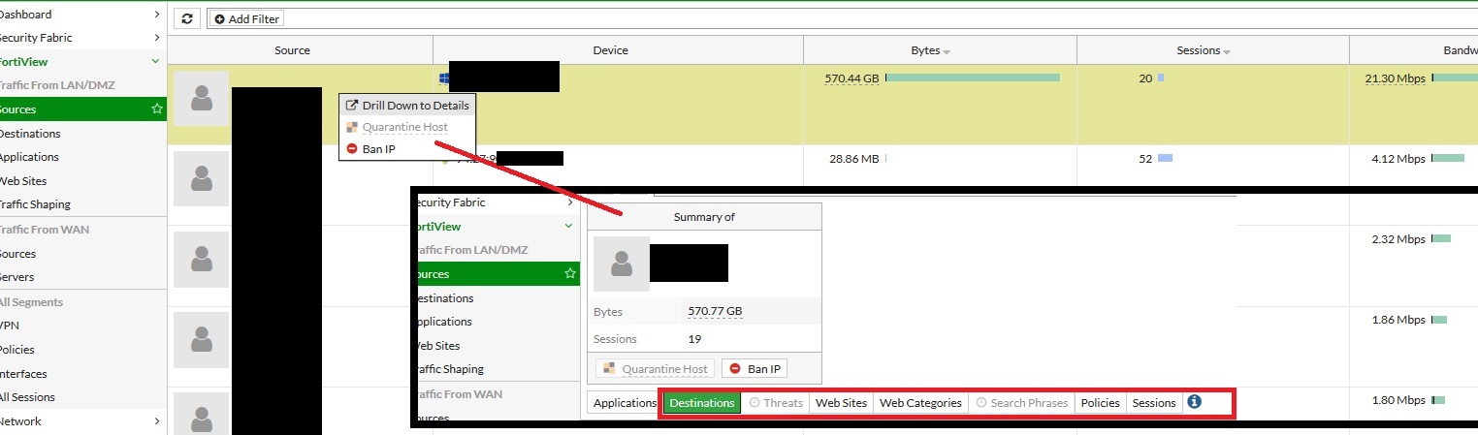Click the Add Filter button
Viewport: 1478px width, 435px height.
245,19
